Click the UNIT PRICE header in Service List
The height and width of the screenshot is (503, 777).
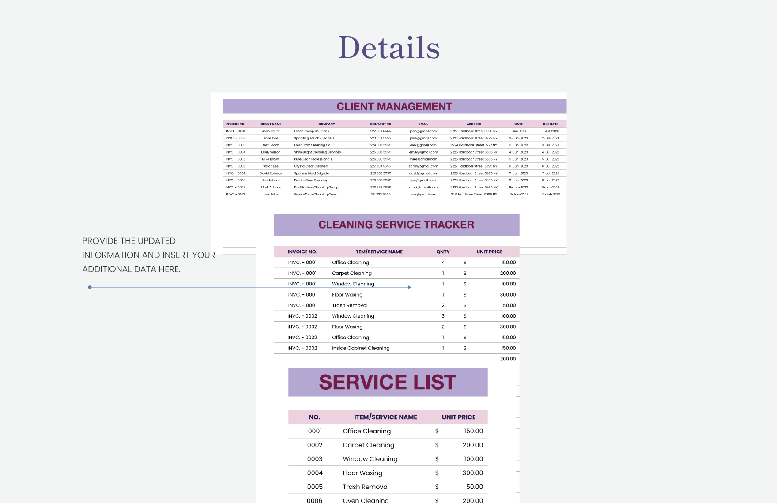coord(459,417)
